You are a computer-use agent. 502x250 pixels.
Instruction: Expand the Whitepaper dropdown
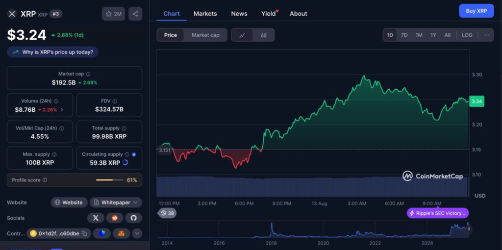tap(116, 202)
